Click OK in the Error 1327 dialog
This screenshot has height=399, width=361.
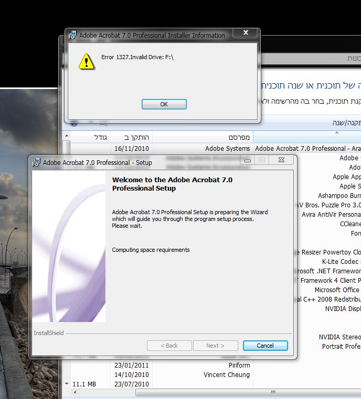click(164, 104)
